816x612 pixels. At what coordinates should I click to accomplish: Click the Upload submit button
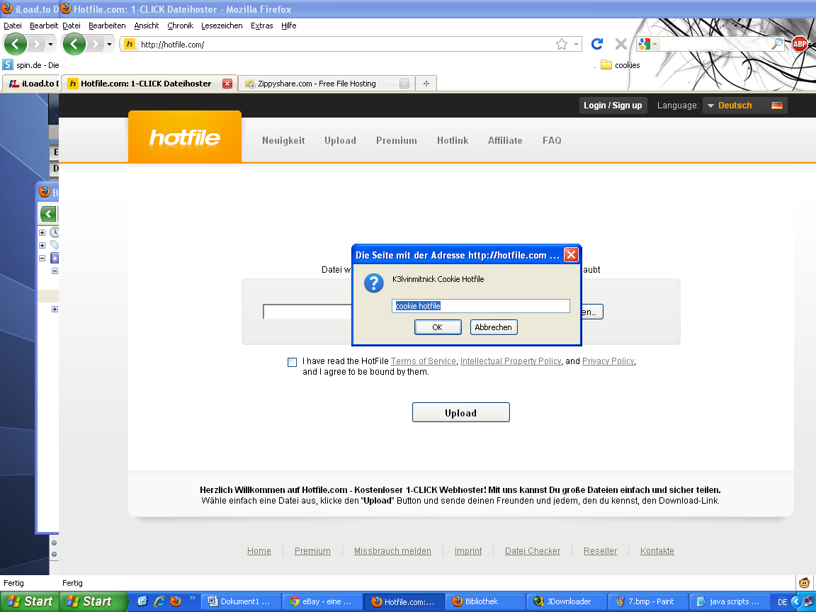click(460, 413)
